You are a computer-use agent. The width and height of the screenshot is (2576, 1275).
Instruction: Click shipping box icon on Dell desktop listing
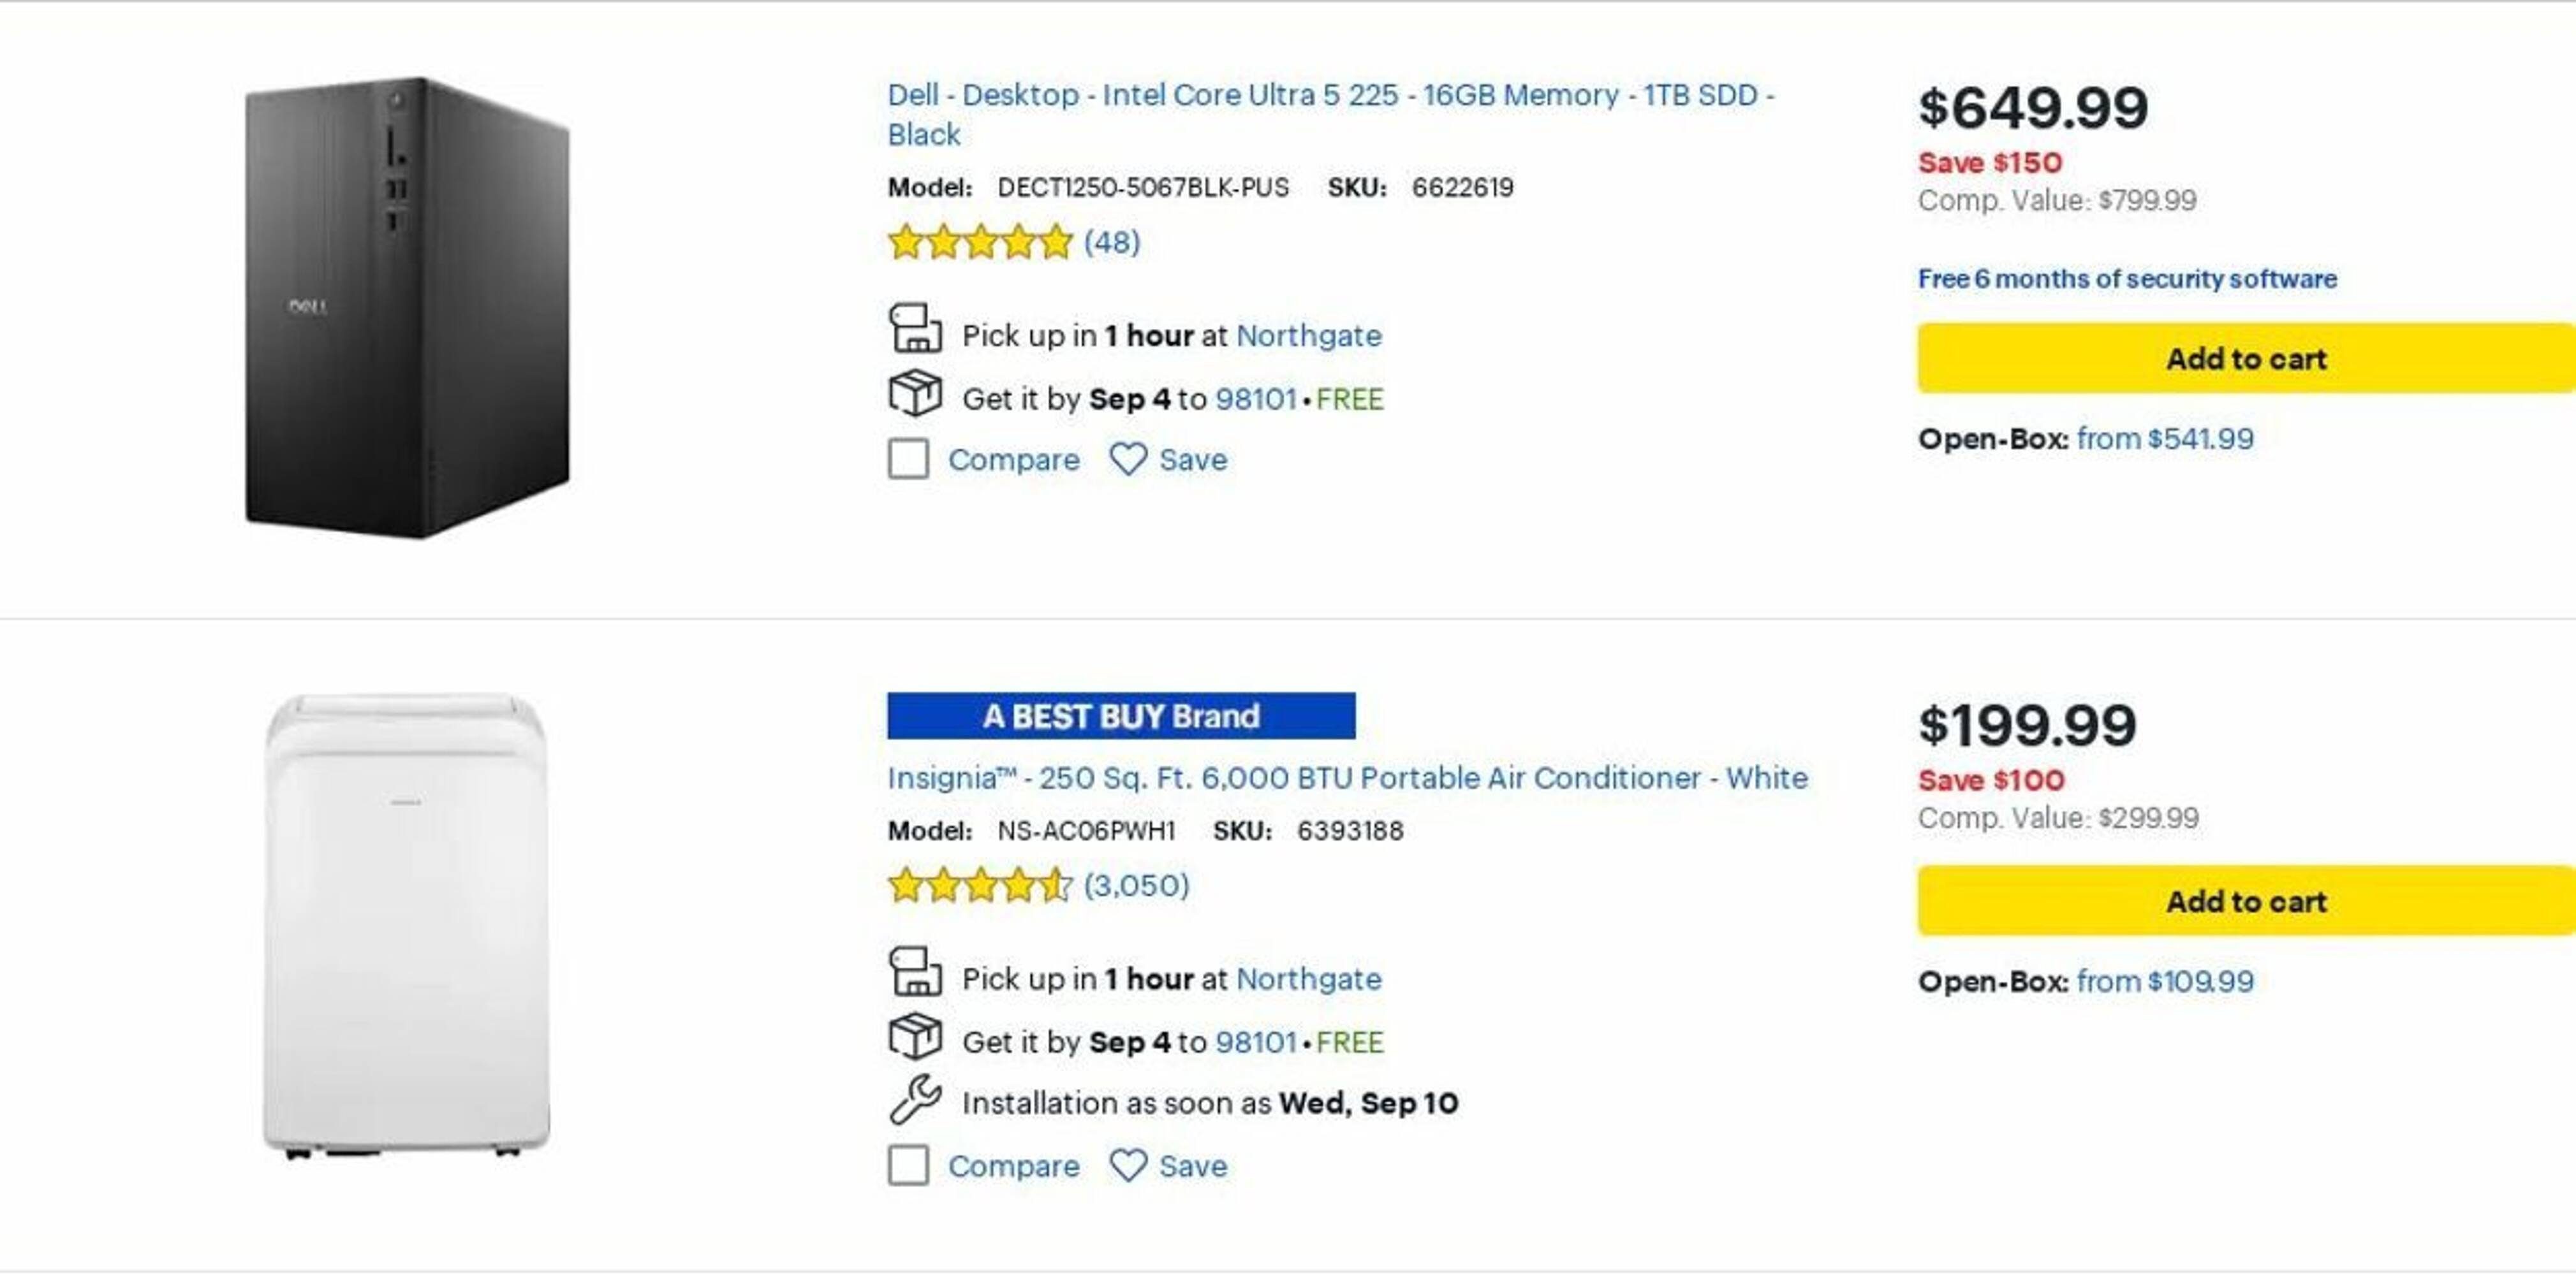(x=915, y=394)
